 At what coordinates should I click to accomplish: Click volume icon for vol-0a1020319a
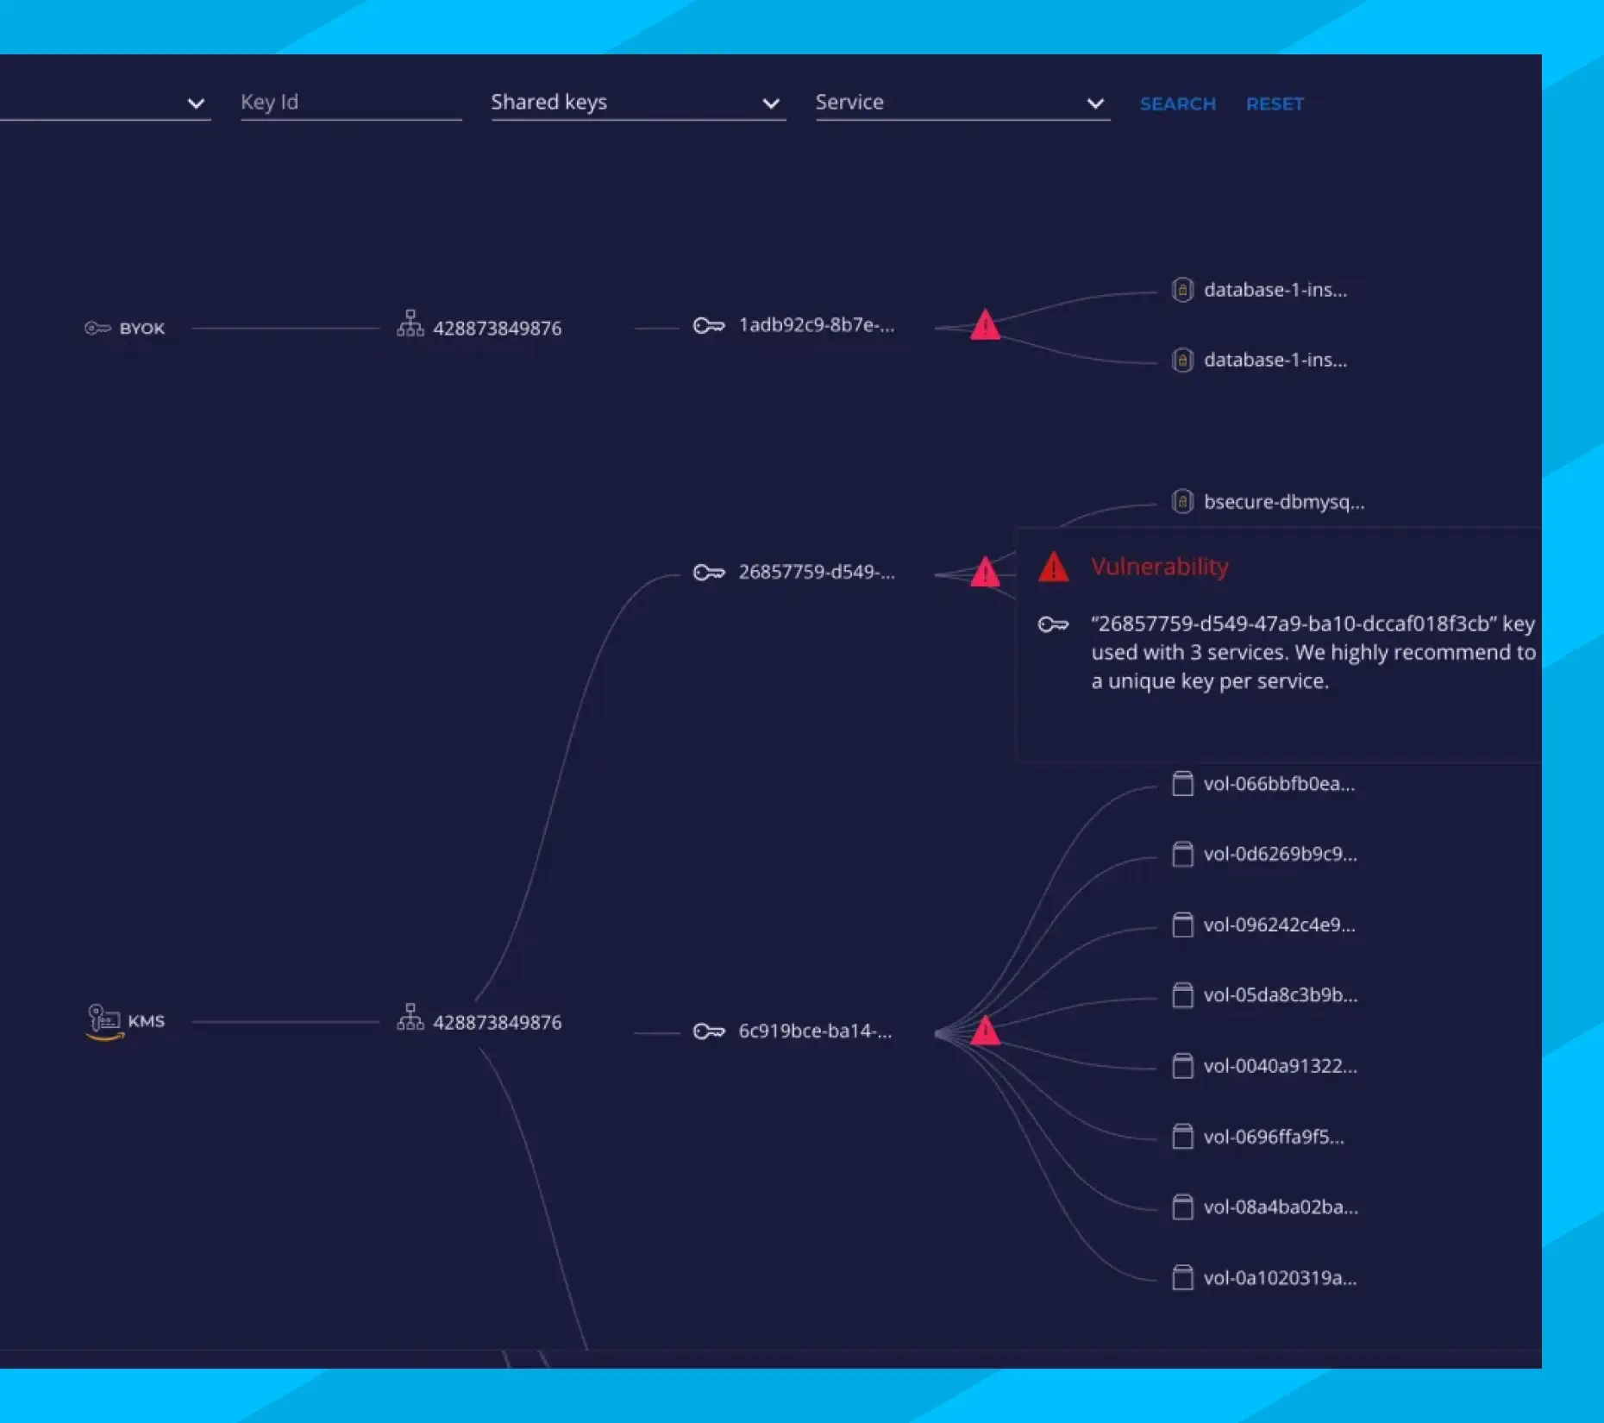click(1182, 1277)
